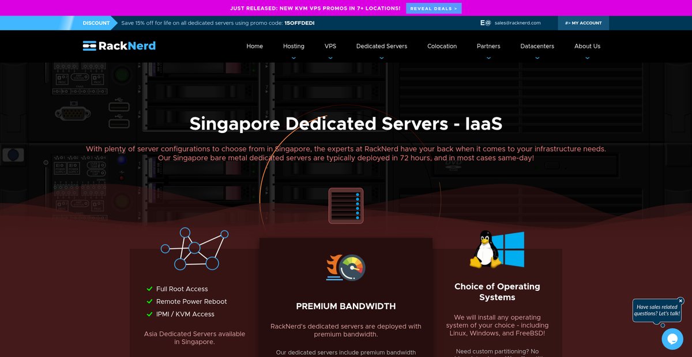The width and height of the screenshot is (692, 357).
Task: Click the Remote Power Reboot text
Action: tap(191, 302)
